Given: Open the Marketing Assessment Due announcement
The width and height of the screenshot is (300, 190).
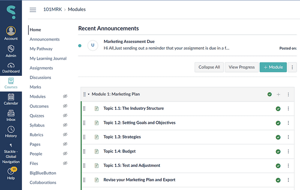Looking at the screenshot, I should (x=129, y=41).
